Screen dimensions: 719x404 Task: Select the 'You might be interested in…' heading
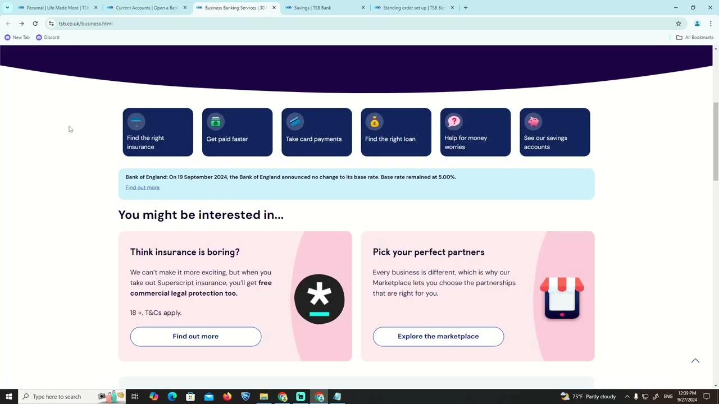[201, 215]
